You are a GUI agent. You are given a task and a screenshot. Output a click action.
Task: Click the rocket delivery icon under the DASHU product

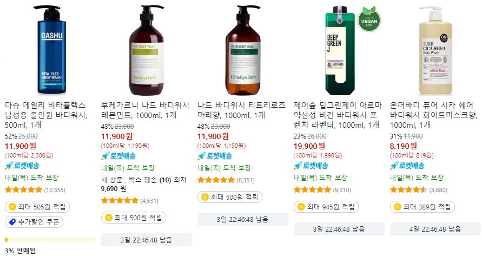9,166
